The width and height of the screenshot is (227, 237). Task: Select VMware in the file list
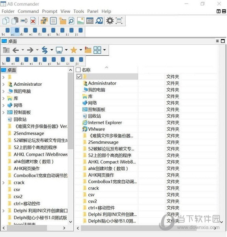(97, 129)
